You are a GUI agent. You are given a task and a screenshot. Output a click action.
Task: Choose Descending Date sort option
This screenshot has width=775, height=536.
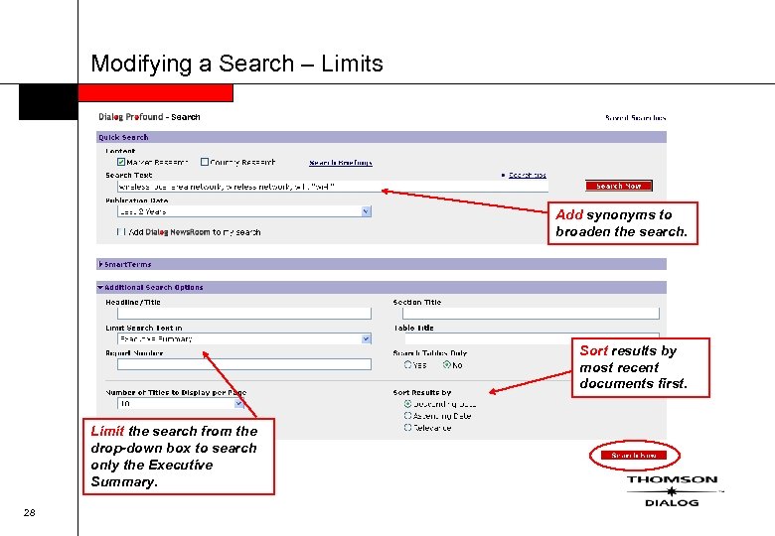pos(407,404)
